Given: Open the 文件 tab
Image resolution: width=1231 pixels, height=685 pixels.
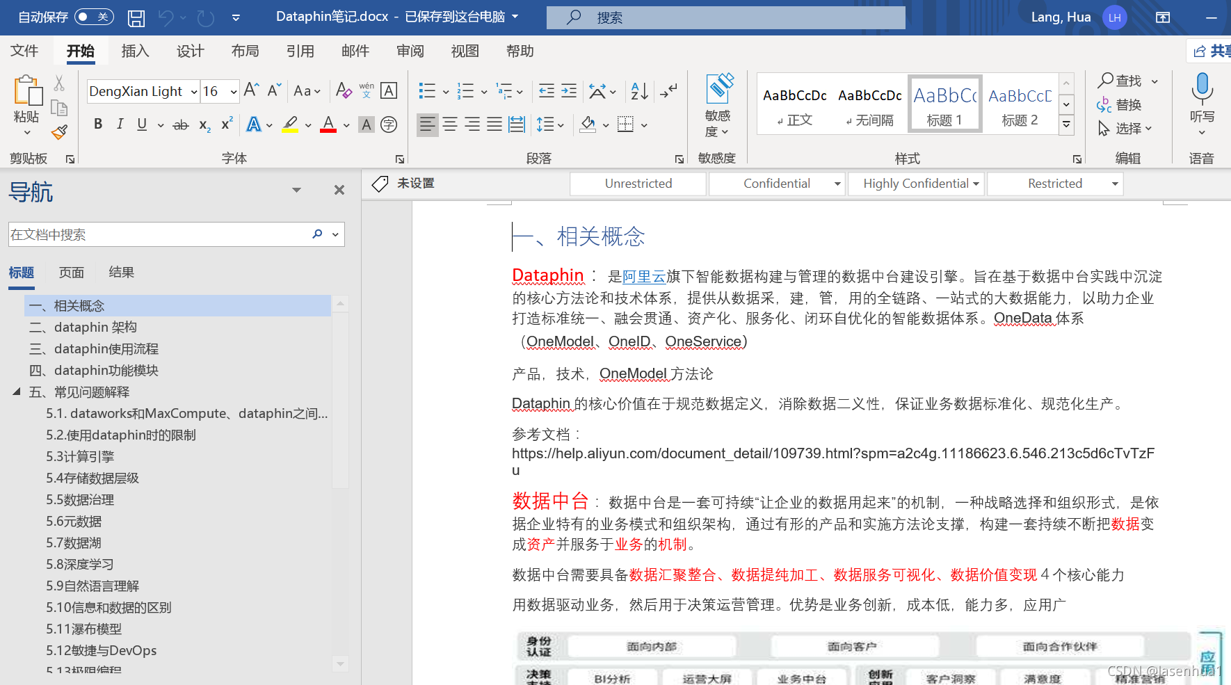Looking at the screenshot, I should coord(24,51).
